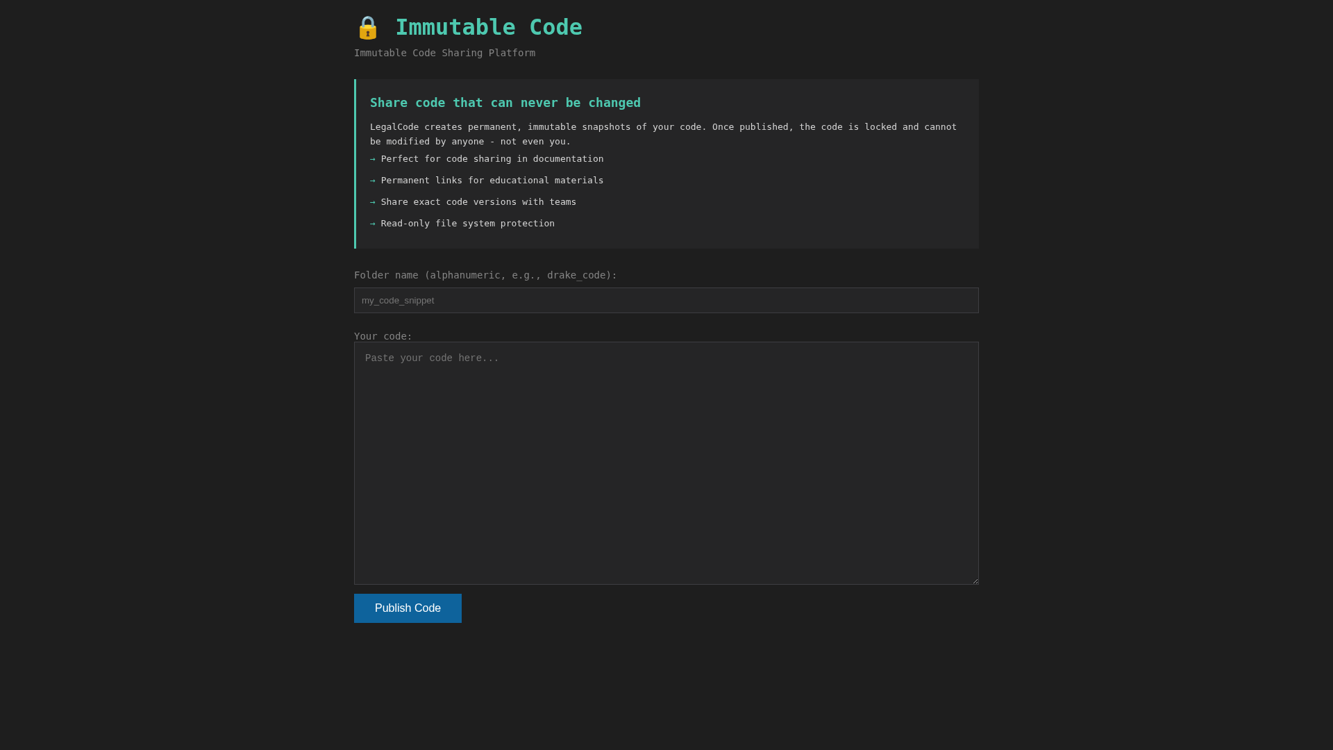1333x750 pixels.
Task: Click the LegalCode description paragraph
Action: [663, 134]
